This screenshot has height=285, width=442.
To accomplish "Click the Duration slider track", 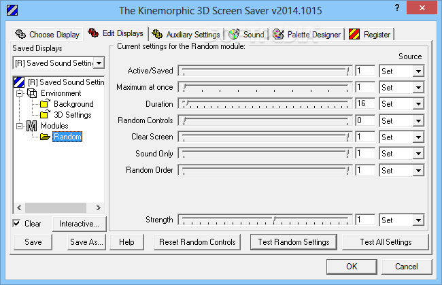I will pos(265,104).
